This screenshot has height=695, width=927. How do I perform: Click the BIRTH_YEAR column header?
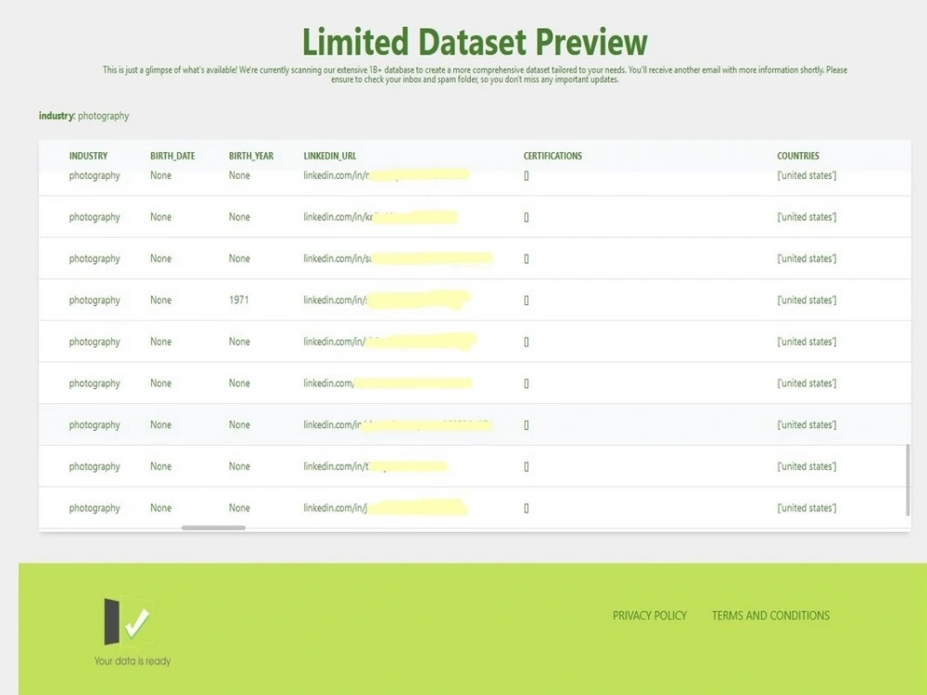(250, 156)
